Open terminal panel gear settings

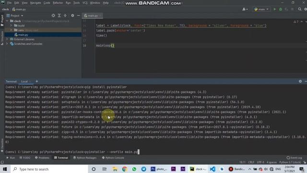(x=300, y=81)
